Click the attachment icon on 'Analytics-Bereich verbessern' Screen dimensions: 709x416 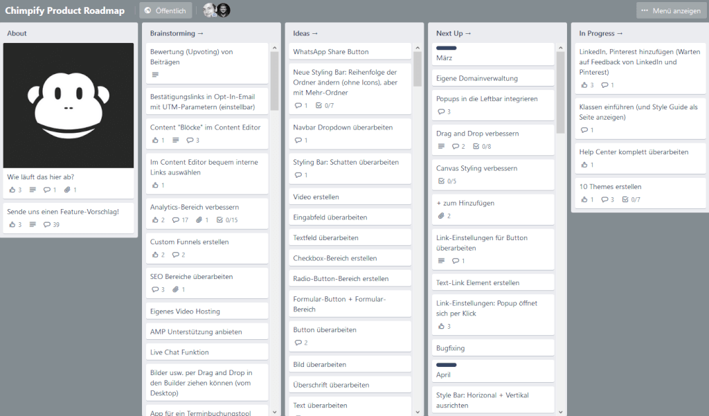click(x=199, y=220)
